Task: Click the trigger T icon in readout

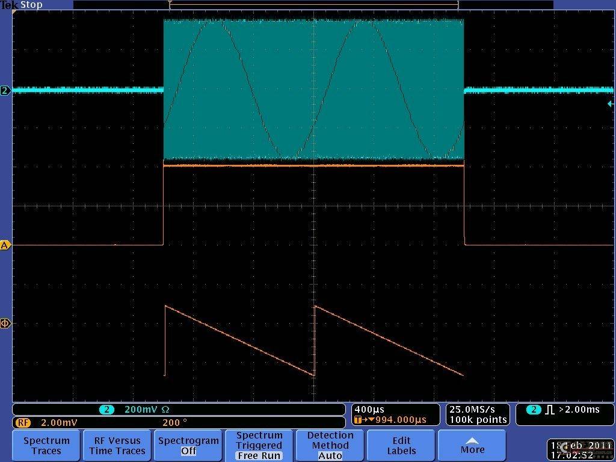Action: tap(357, 420)
